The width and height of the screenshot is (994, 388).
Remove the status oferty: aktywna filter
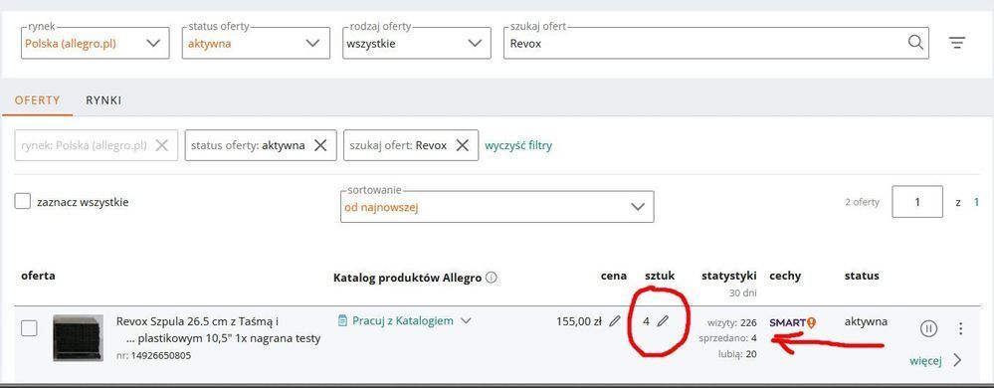coord(320,145)
